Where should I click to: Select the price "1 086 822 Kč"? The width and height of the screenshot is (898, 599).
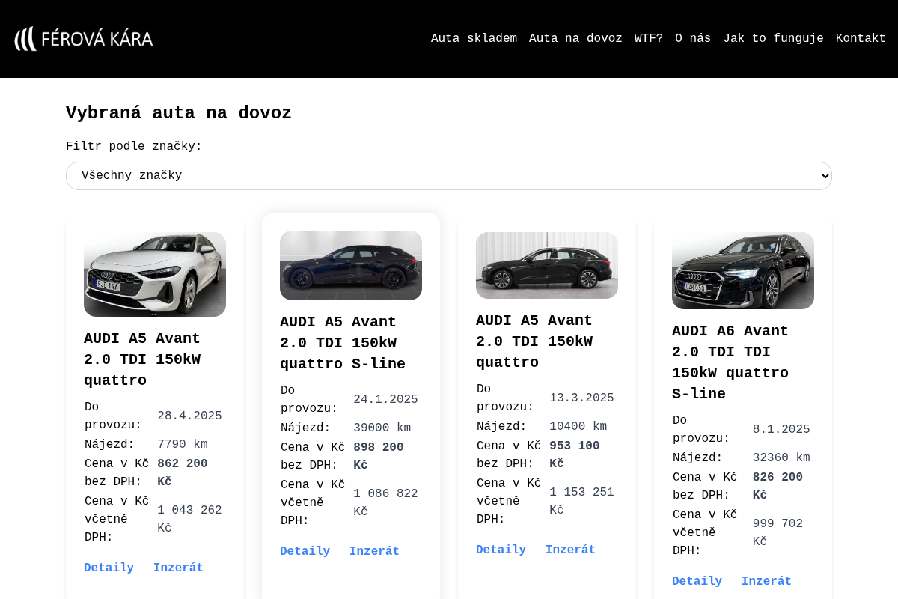pos(385,503)
